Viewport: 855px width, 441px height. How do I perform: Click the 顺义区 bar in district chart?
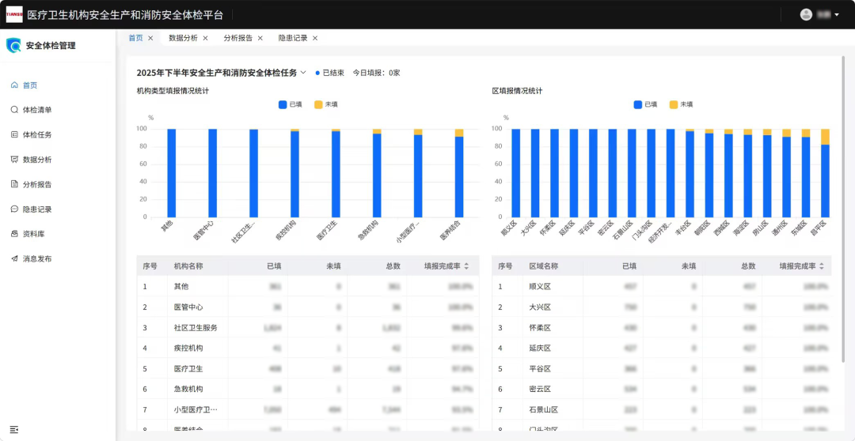[x=516, y=173]
